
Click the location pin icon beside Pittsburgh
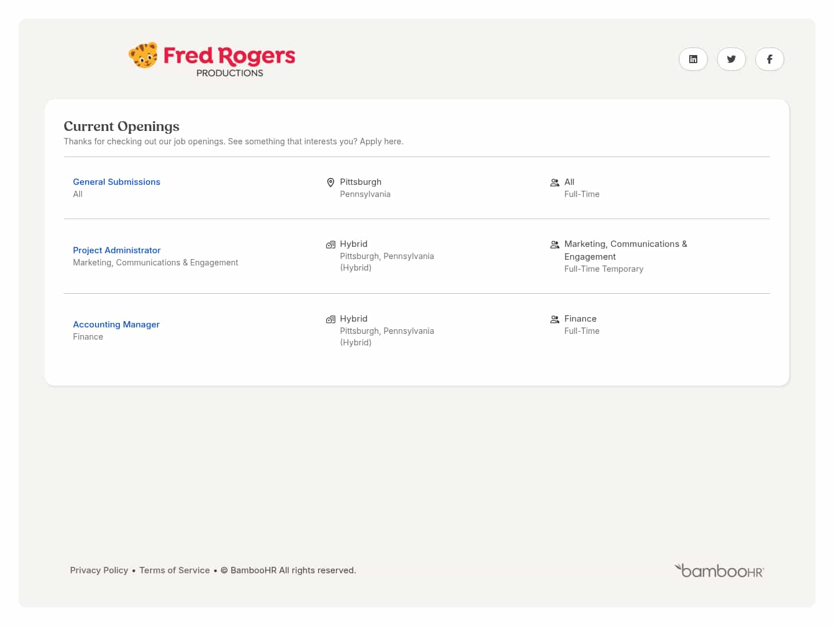[x=331, y=183]
